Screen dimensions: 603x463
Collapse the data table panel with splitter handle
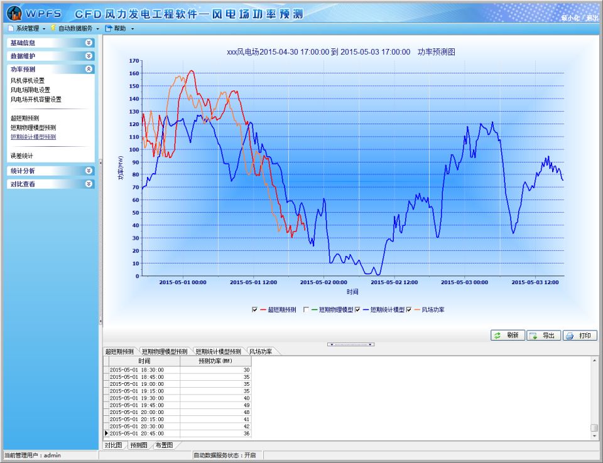[x=350, y=344]
